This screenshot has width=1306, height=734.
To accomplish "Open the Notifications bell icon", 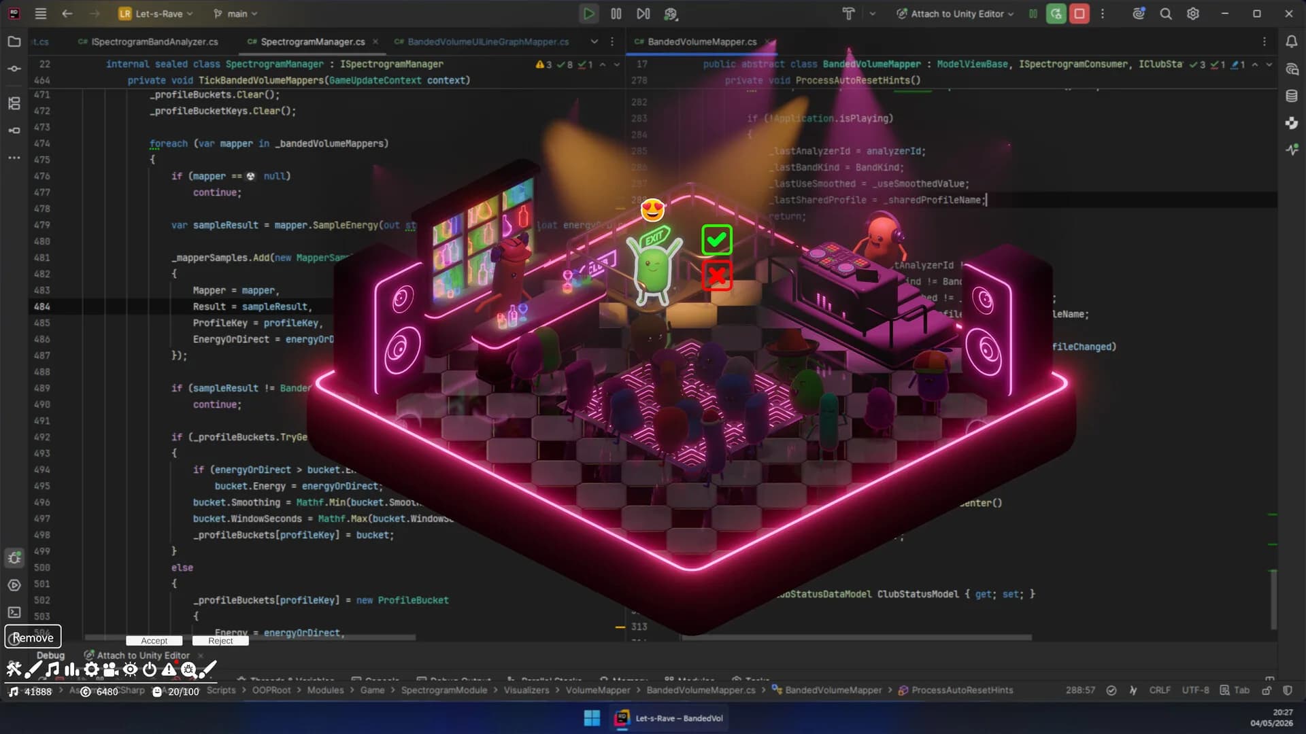I will pos(1292,41).
